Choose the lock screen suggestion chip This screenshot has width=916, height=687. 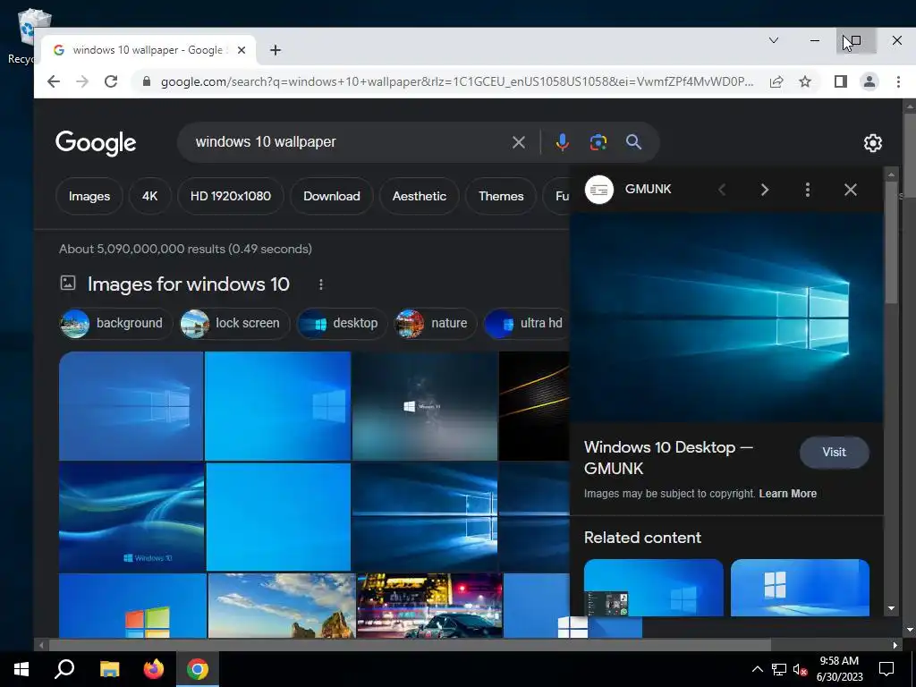tap(234, 323)
